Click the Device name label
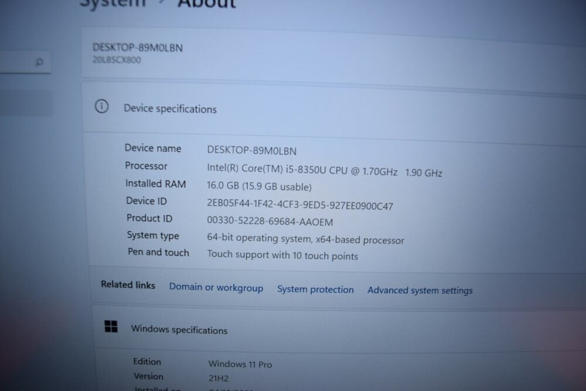 [x=153, y=148]
